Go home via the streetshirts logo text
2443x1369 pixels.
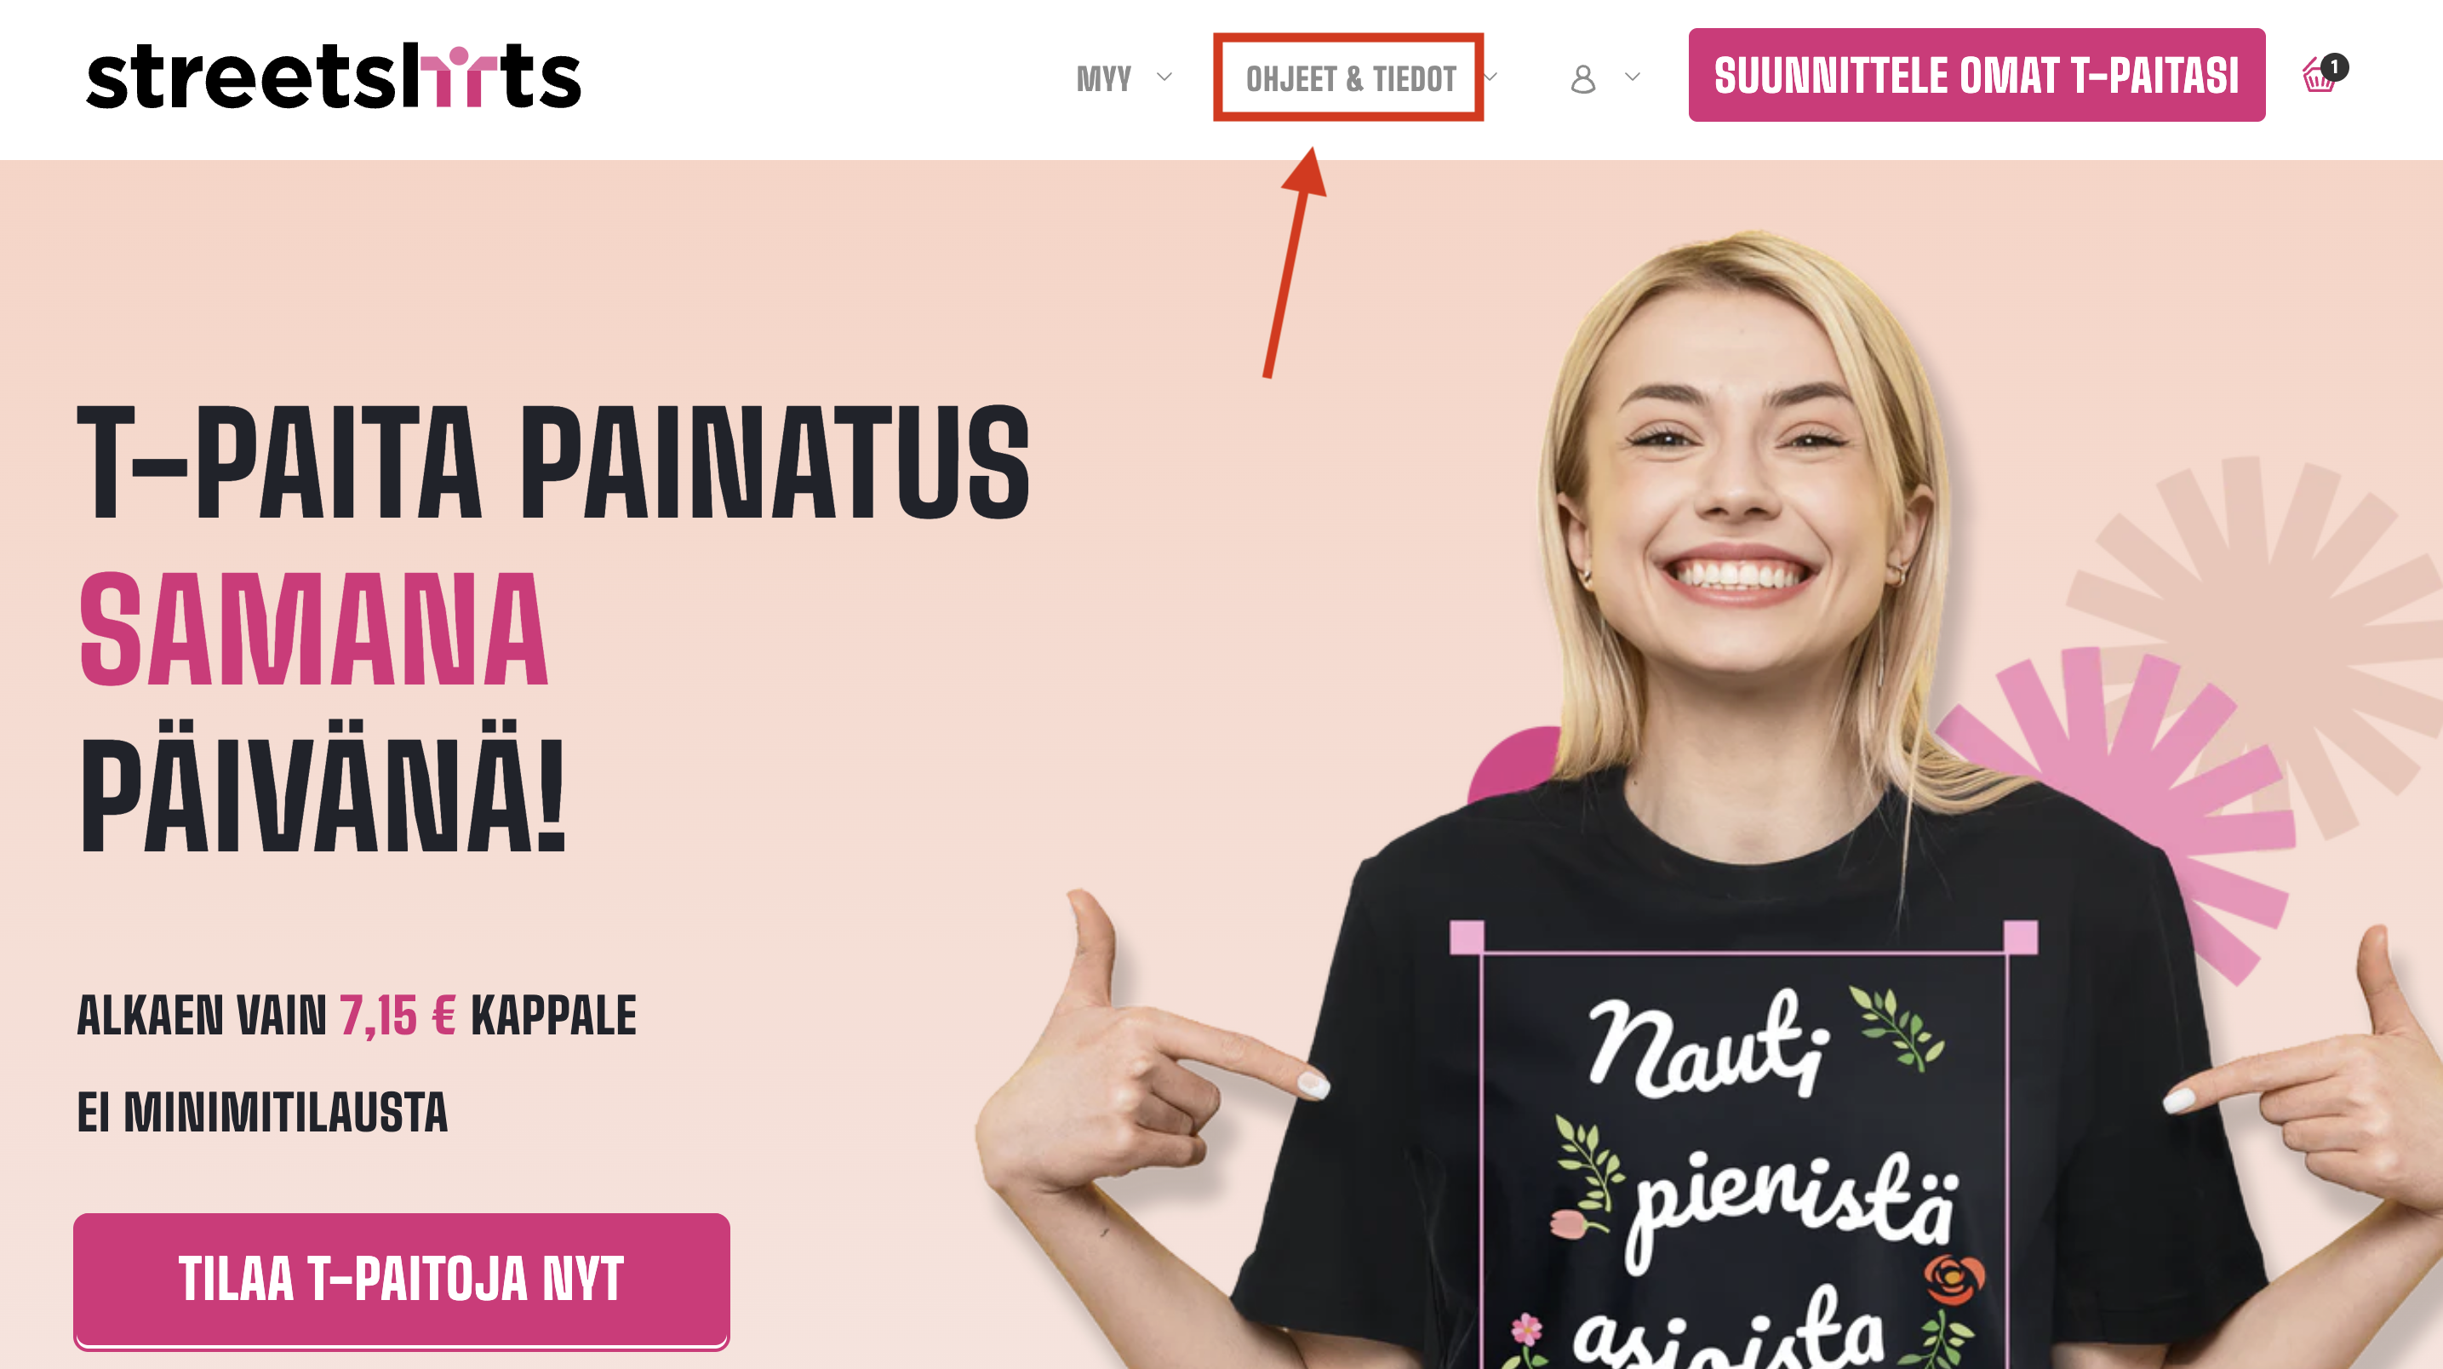(x=333, y=76)
